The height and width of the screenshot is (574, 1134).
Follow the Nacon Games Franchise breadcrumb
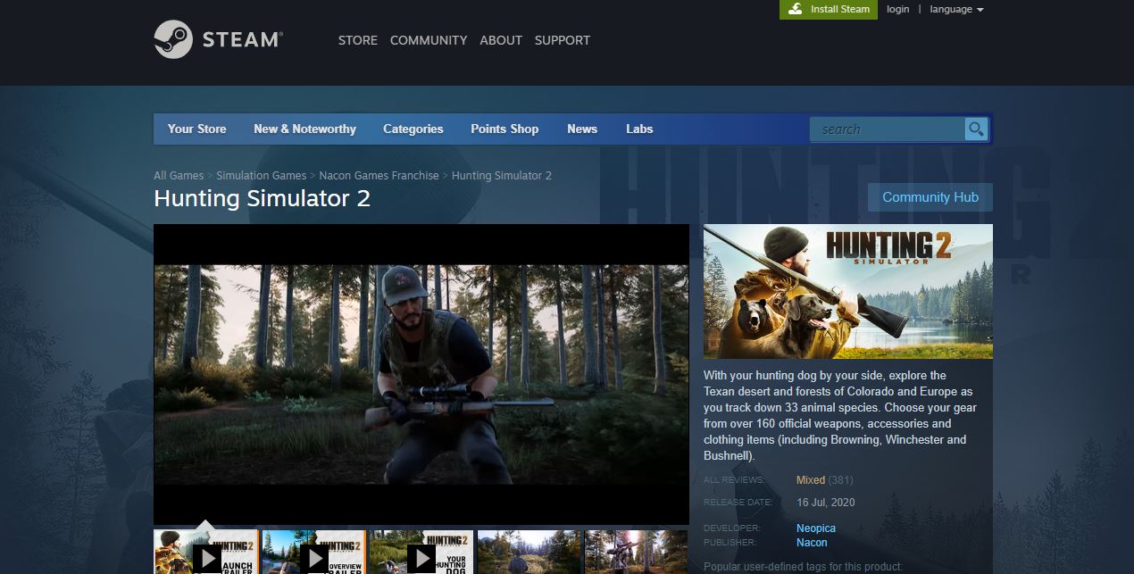pos(379,176)
